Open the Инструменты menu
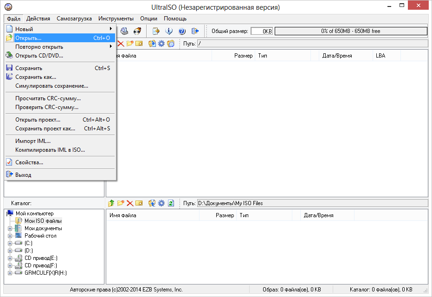This screenshot has width=432, height=297. coord(116,19)
